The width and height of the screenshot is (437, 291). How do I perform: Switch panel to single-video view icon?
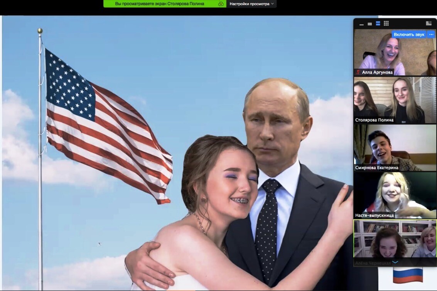click(x=370, y=24)
